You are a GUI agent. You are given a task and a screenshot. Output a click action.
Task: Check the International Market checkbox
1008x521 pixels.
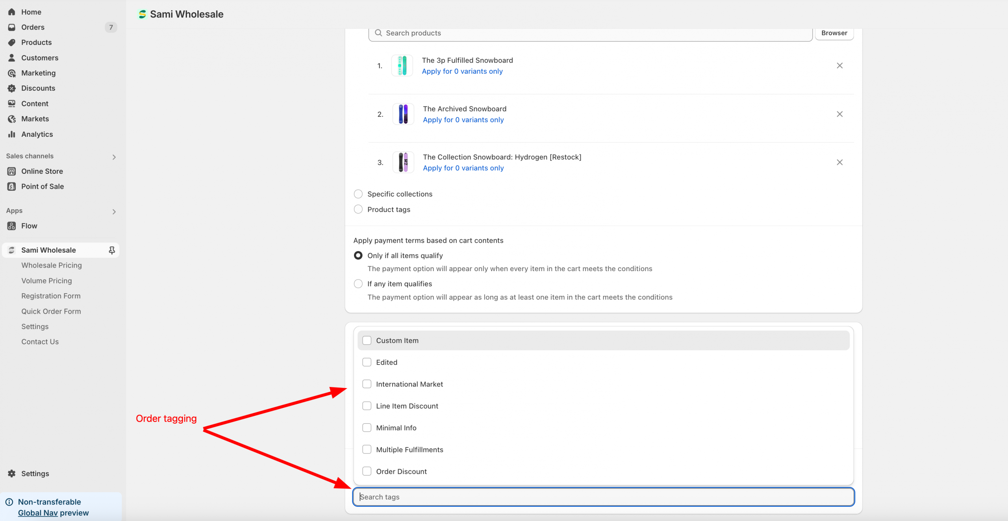point(367,384)
